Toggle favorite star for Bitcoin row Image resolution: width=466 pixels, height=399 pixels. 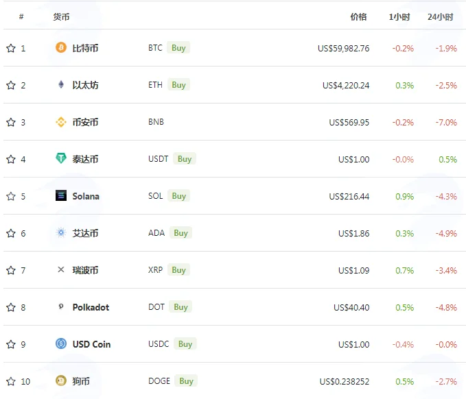(11, 48)
